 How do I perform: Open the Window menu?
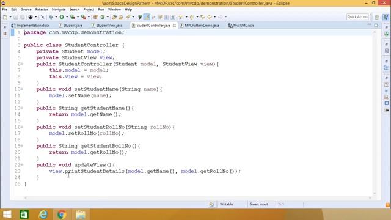(x=114, y=10)
